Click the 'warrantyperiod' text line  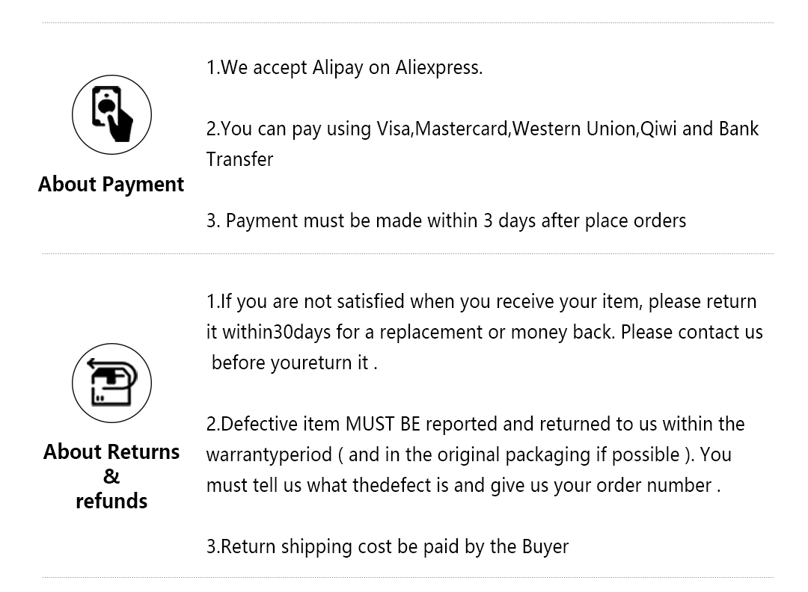(468, 454)
